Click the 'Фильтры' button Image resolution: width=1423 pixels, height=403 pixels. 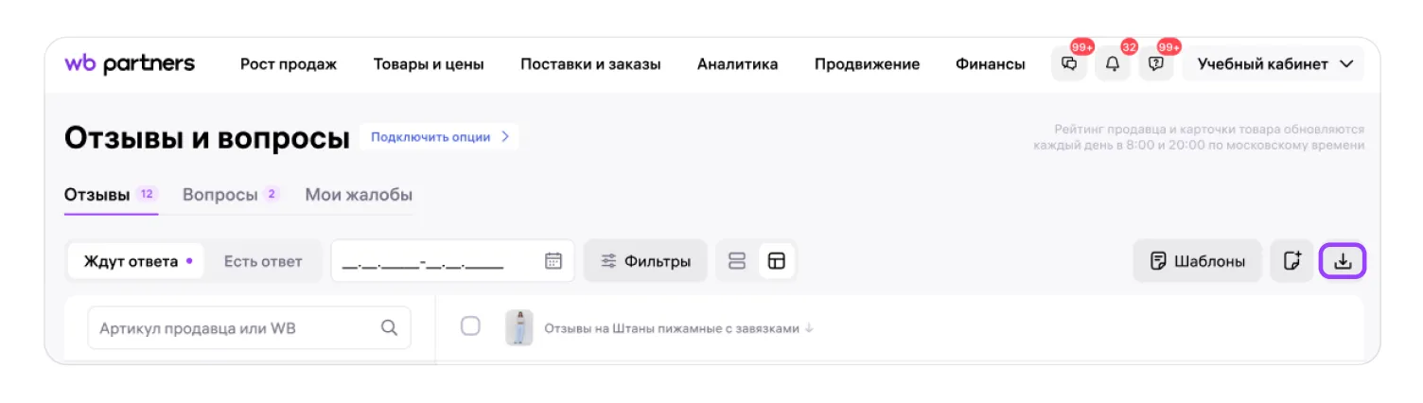[x=645, y=261]
